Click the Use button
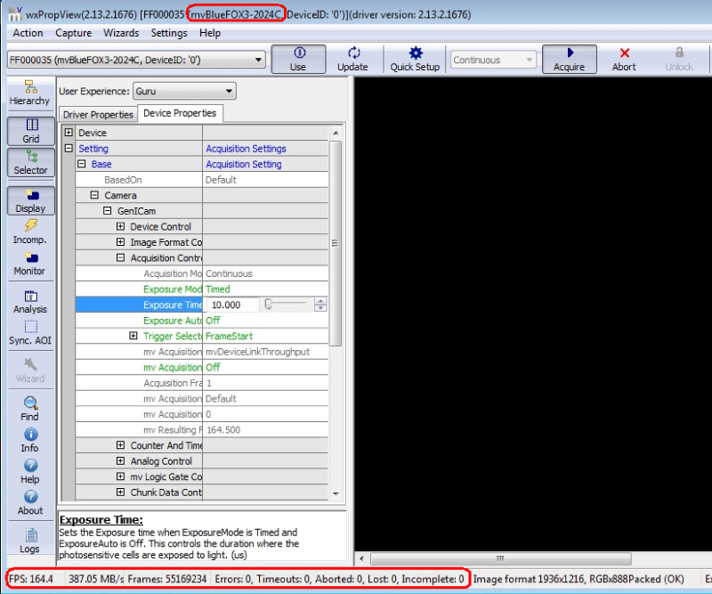 298,60
